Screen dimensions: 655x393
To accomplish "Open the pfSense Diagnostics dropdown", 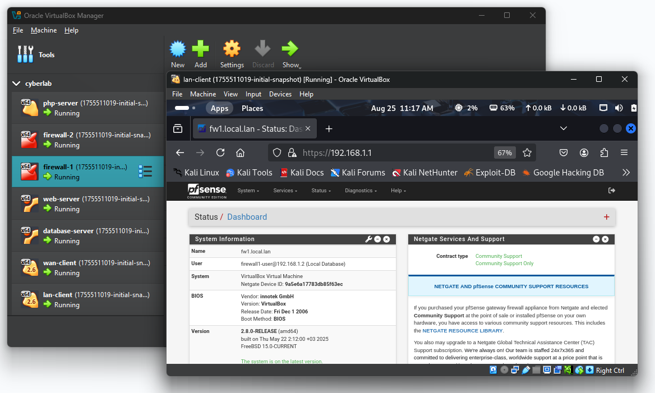I will [360, 191].
